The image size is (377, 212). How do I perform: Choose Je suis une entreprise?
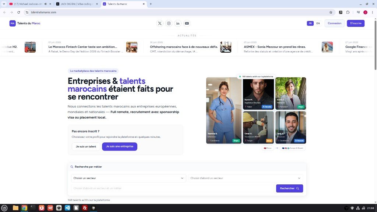[120, 146]
